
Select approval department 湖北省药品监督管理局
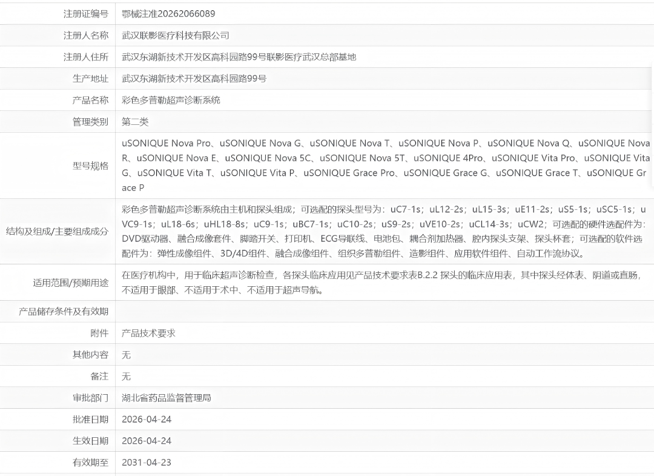point(167,398)
